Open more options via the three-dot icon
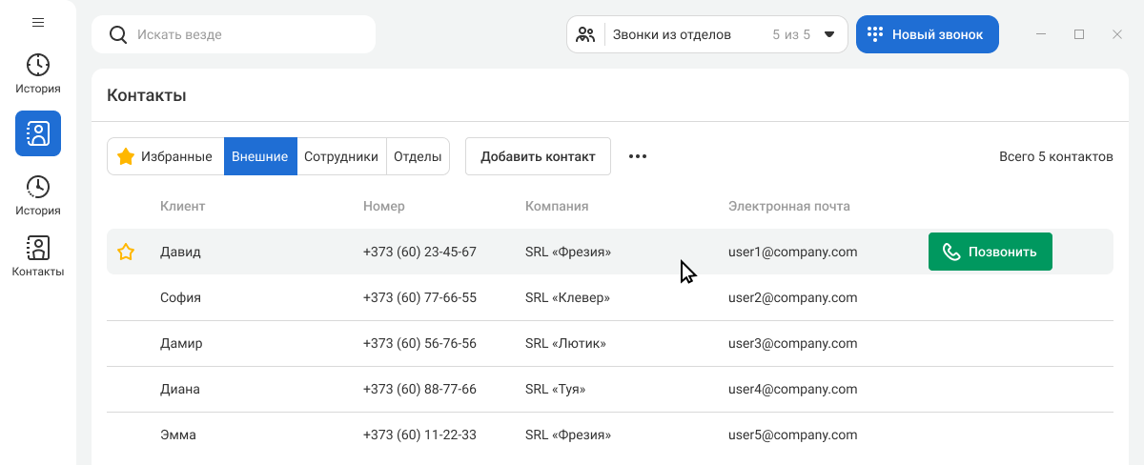Screen dimensions: 1144x465 click(x=638, y=156)
